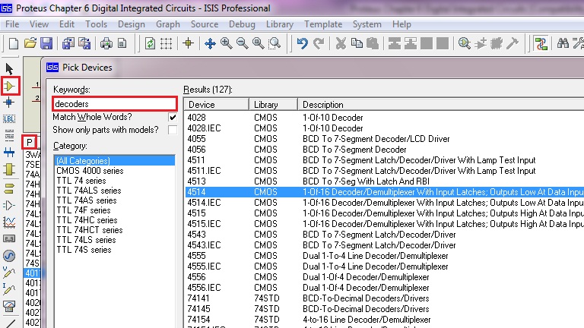Sort results by Description column header
Screen dimensions: 584x328
pyautogui.click(x=322, y=105)
